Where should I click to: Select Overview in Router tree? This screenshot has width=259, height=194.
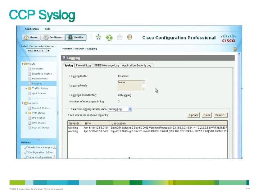tap(37, 69)
